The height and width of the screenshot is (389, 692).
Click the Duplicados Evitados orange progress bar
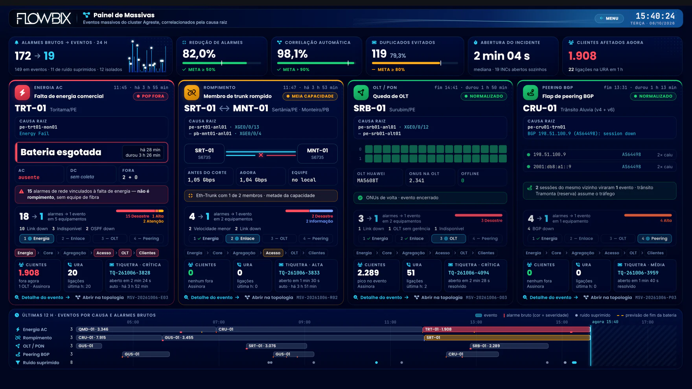(x=415, y=63)
